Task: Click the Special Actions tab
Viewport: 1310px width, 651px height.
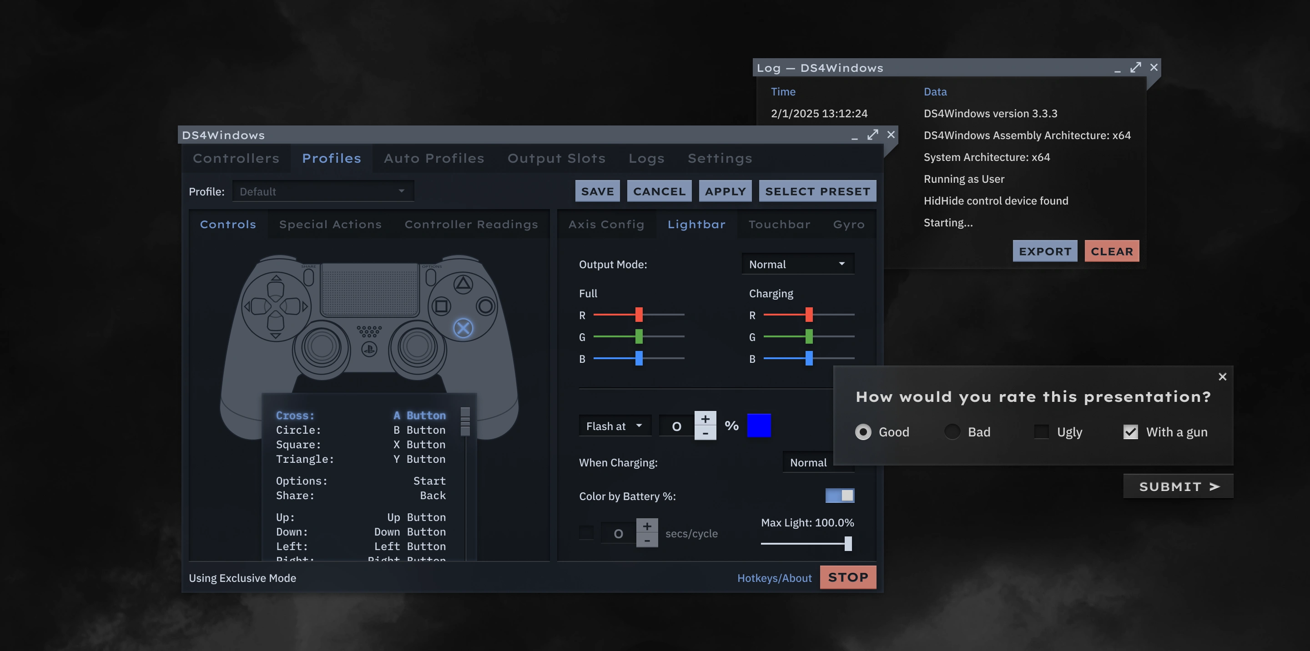Action: [x=330, y=224]
